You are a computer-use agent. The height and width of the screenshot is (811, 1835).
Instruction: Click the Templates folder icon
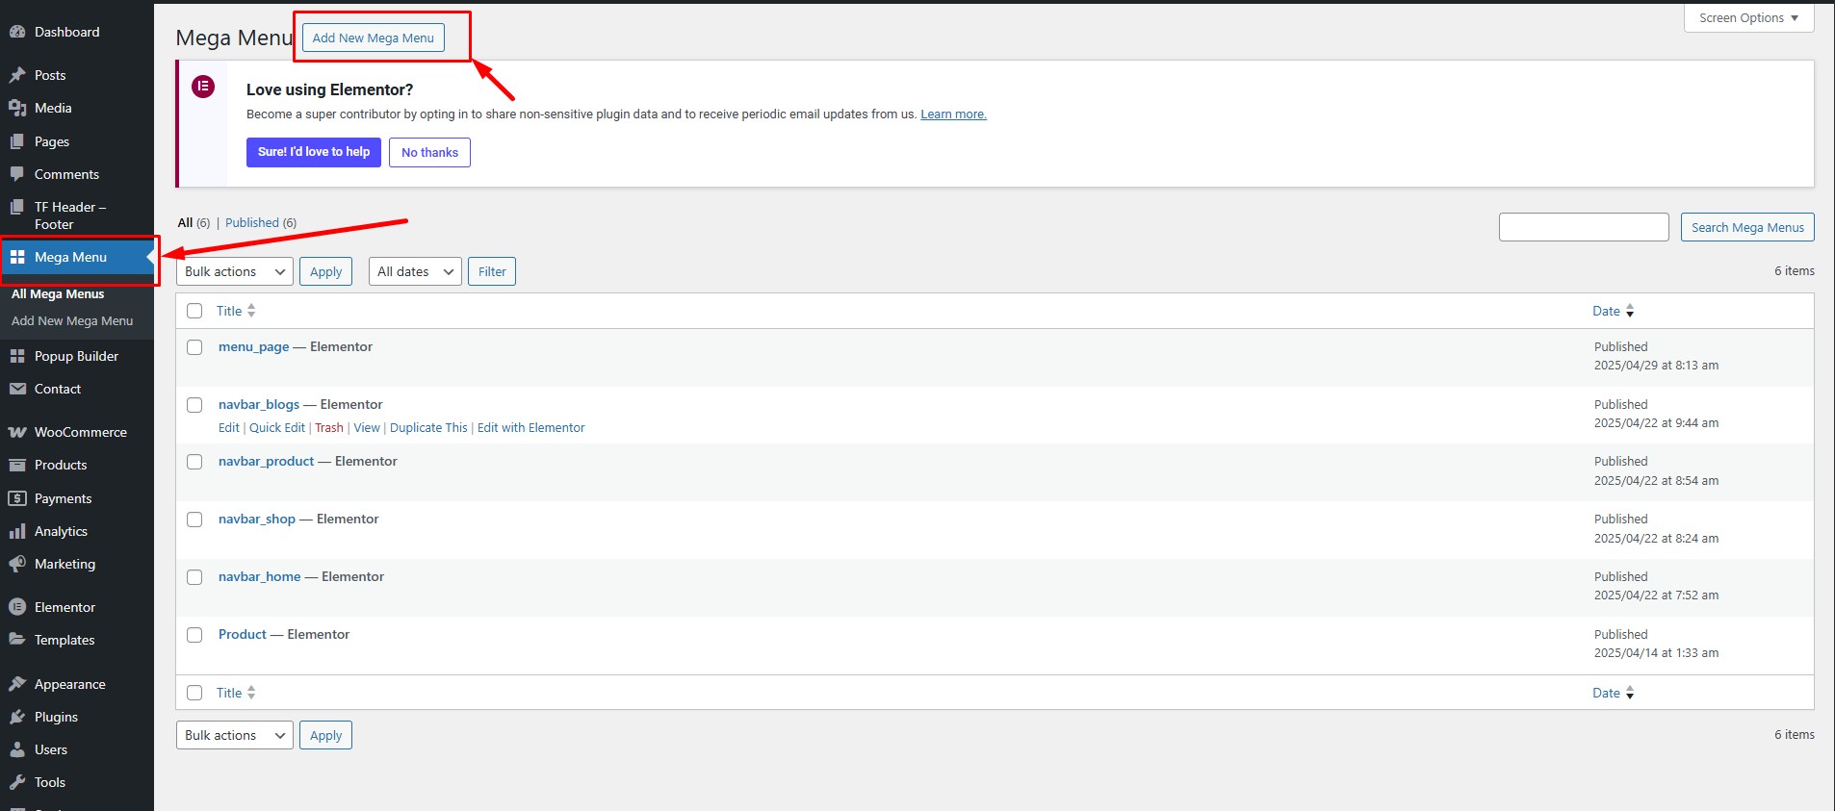17,640
